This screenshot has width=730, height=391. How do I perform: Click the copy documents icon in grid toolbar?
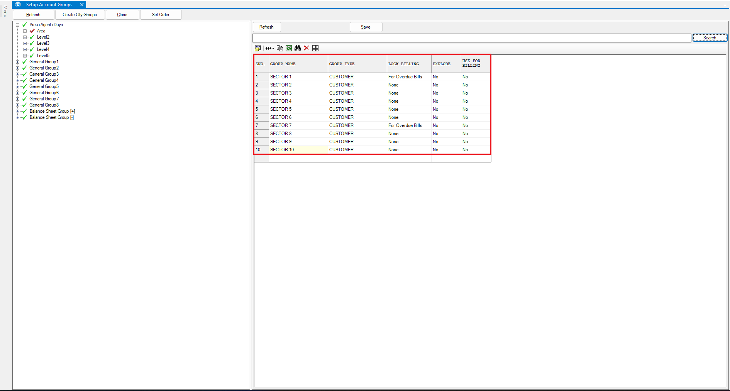pos(280,48)
